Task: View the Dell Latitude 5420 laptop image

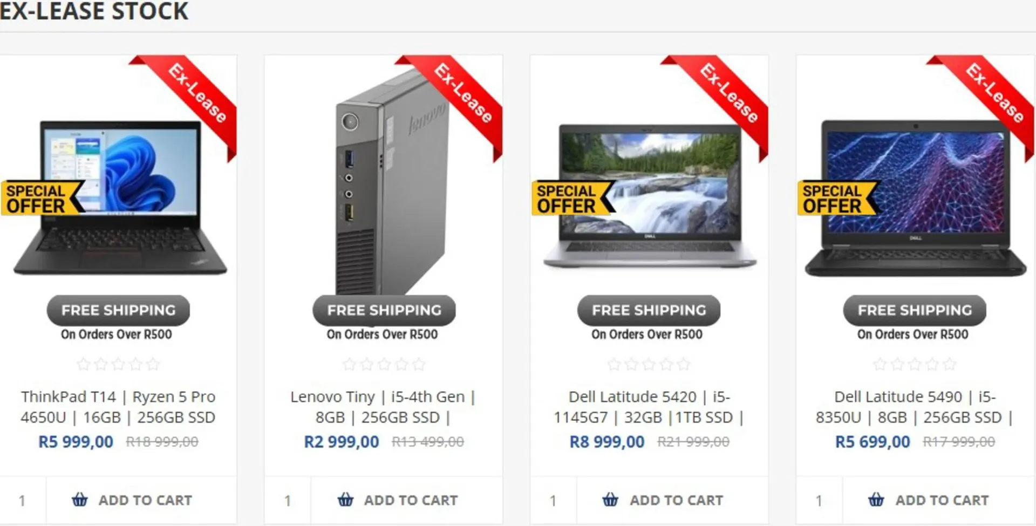Action: coord(650,195)
